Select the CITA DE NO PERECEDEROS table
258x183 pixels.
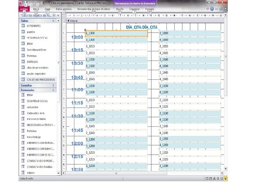pos(40,79)
